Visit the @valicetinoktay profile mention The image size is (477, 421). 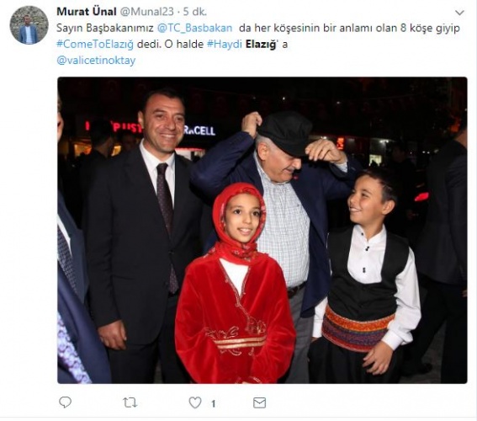point(96,61)
